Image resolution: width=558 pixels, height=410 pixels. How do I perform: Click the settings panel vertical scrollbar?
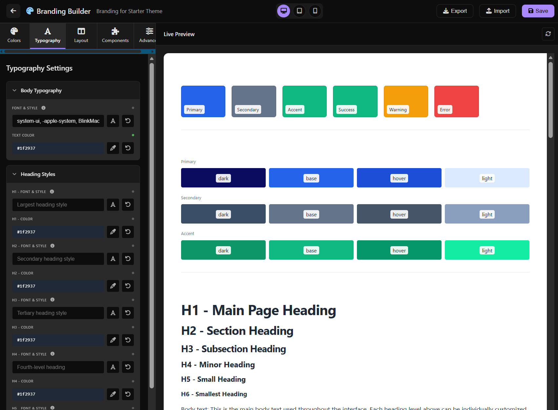coord(152,226)
